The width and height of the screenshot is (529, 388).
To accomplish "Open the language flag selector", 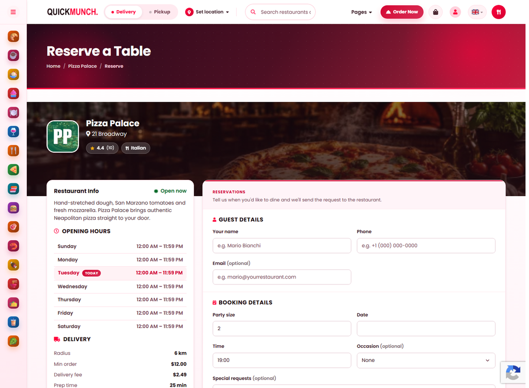I will [477, 12].
